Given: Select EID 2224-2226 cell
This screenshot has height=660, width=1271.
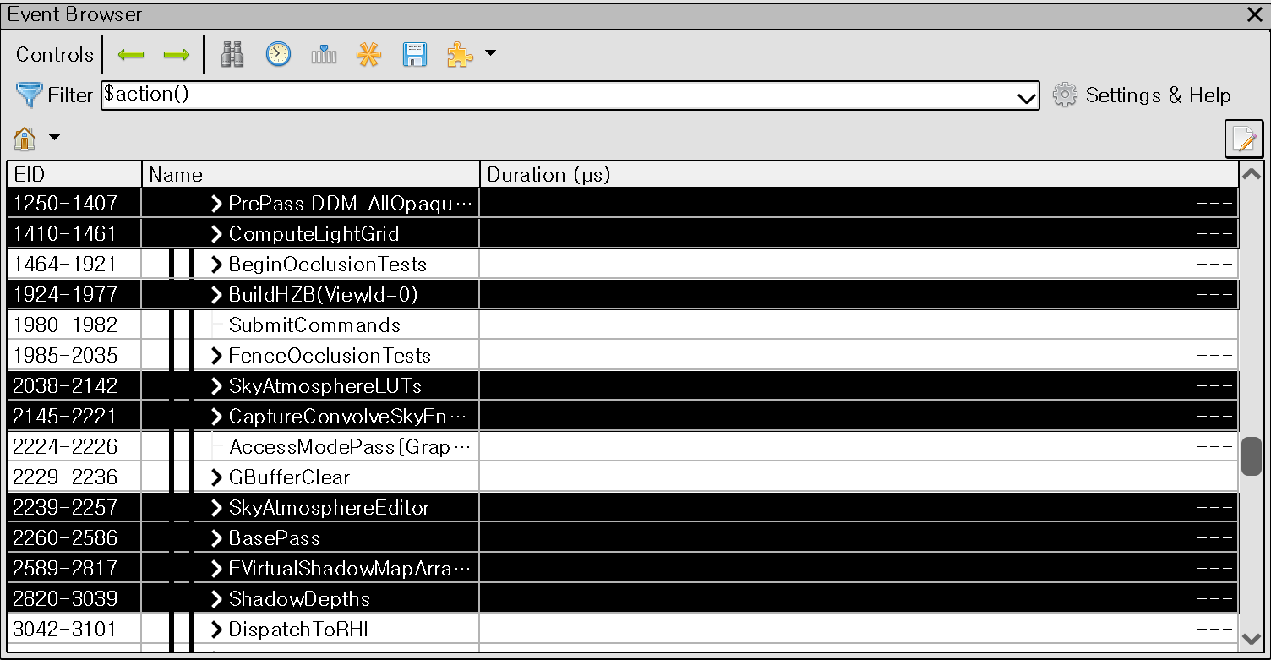Looking at the screenshot, I should 74,447.
